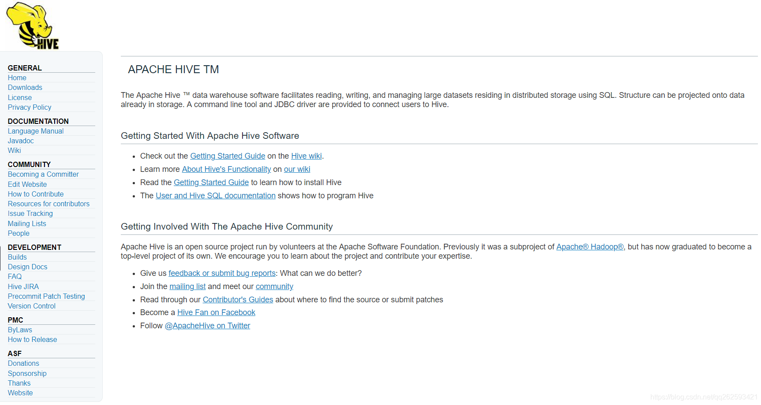Open the community link
The height and width of the screenshot is (405, 761).
(x=274, y=286)
